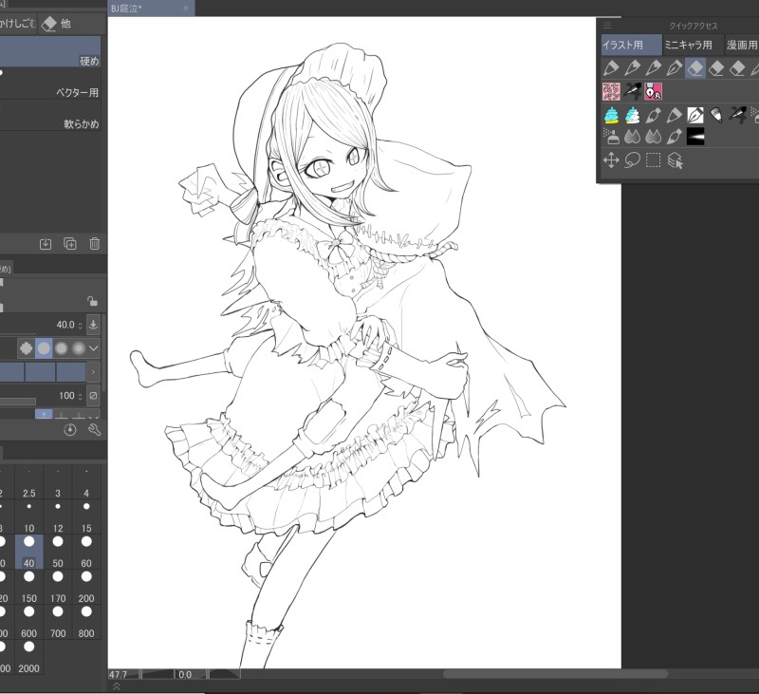
Task: Pick brush size preset 40
Action: tap(29, 552)
